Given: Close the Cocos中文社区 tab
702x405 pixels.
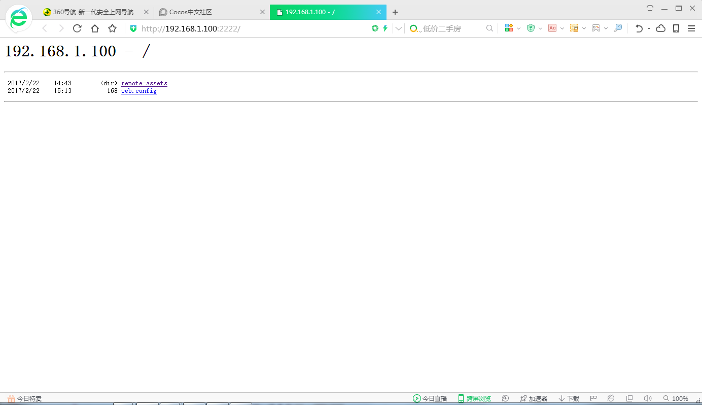Looking at the screenshot, I should tap(262, 12).
